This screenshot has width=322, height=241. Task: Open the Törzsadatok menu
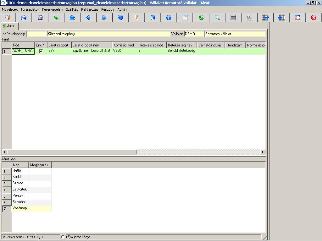30,9
